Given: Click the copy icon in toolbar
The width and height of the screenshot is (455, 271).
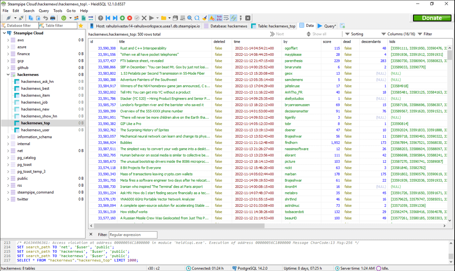Looking at the screenshot, I should tap(31, 18).
